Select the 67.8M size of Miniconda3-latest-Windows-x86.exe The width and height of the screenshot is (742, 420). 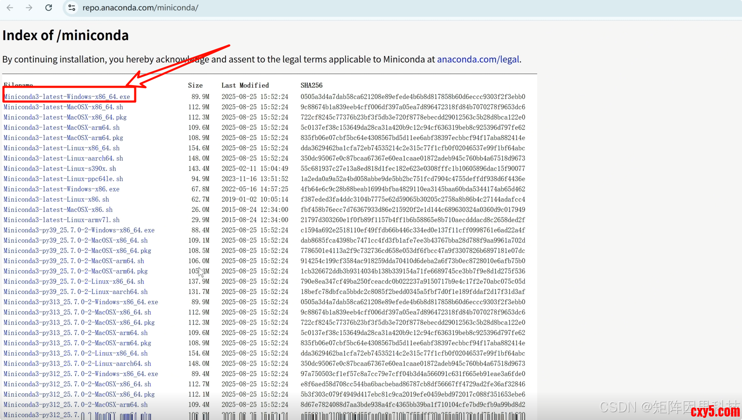(200, 189)
